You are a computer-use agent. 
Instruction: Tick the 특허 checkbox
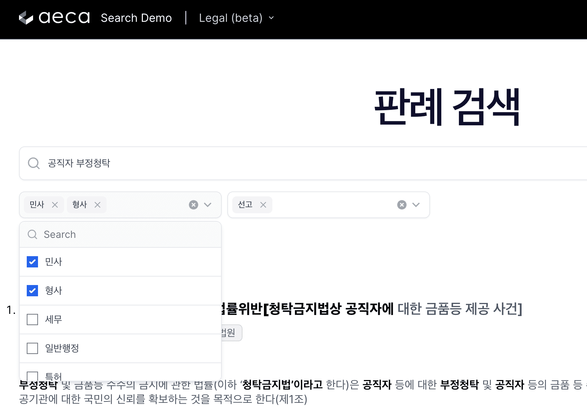pos(32,376)
